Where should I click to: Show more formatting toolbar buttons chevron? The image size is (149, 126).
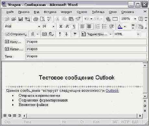pyautogui.click(x=133, y=26)
